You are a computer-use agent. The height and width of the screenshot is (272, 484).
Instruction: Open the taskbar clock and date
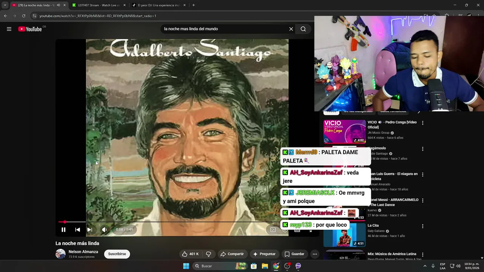click(472, 266)
